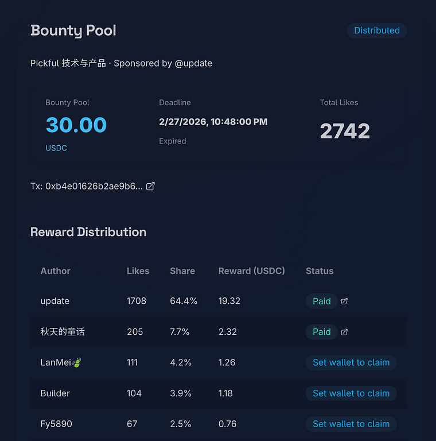Open the transaction external link icon

click(150, 186)
